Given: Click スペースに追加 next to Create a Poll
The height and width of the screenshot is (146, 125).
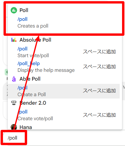Looking at the screenshot, I should click(x=99, y=91).
